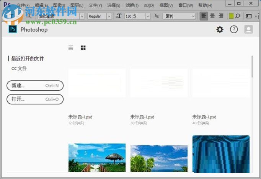Open the 图层(L) menu
261x179 pixels.
point(77,5)
